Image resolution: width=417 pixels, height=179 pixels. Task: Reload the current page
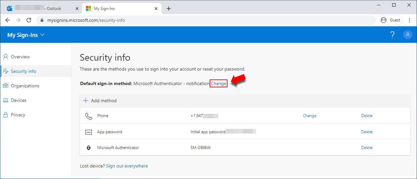pos(29,20)
